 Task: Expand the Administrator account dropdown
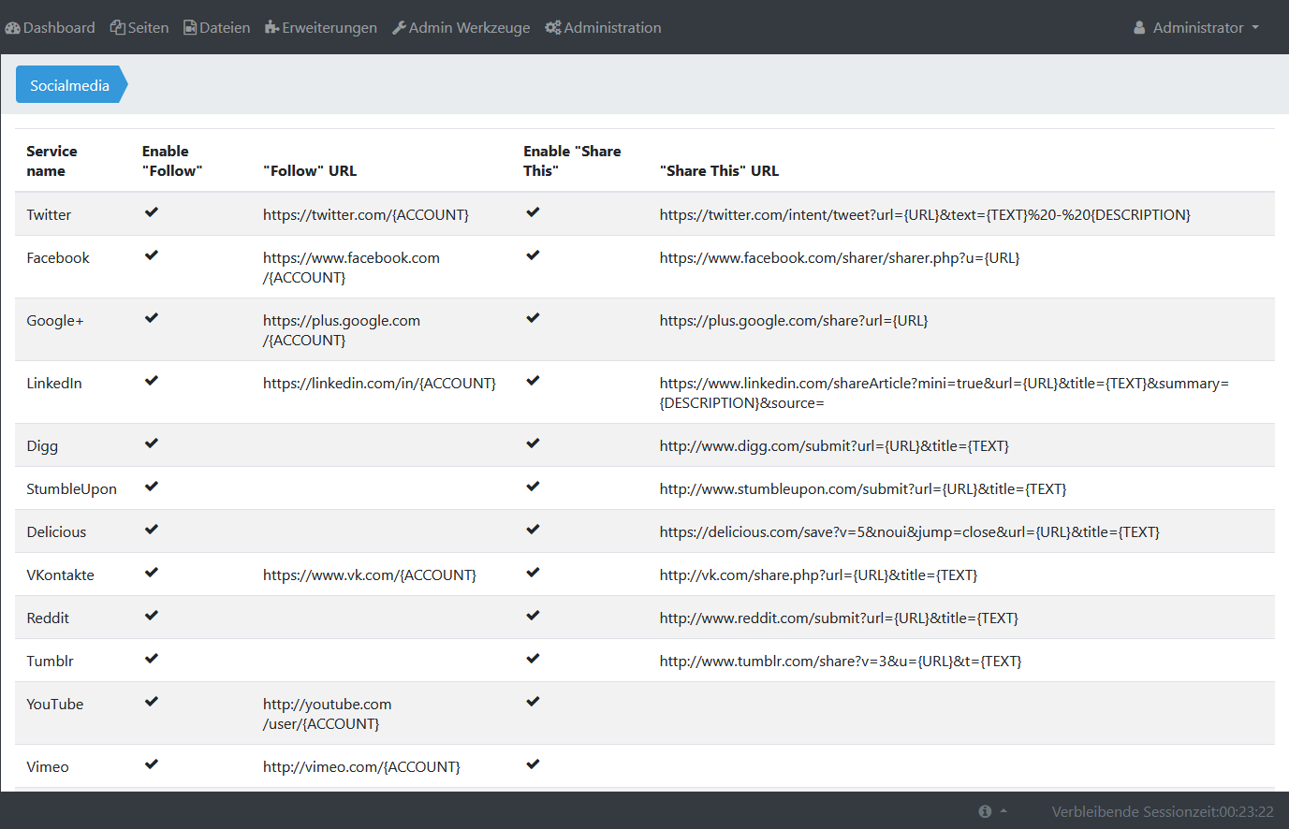click(x=1196, y=28)
